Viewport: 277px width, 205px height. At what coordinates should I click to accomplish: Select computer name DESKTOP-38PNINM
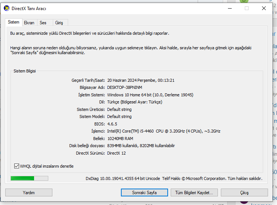click(x=125, y=87)
